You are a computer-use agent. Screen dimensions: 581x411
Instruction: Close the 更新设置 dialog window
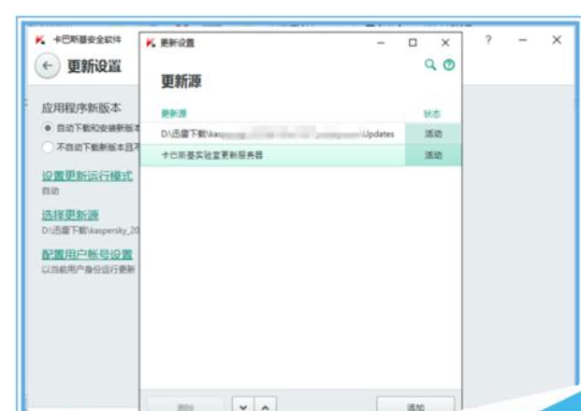[x=445, y=43]
